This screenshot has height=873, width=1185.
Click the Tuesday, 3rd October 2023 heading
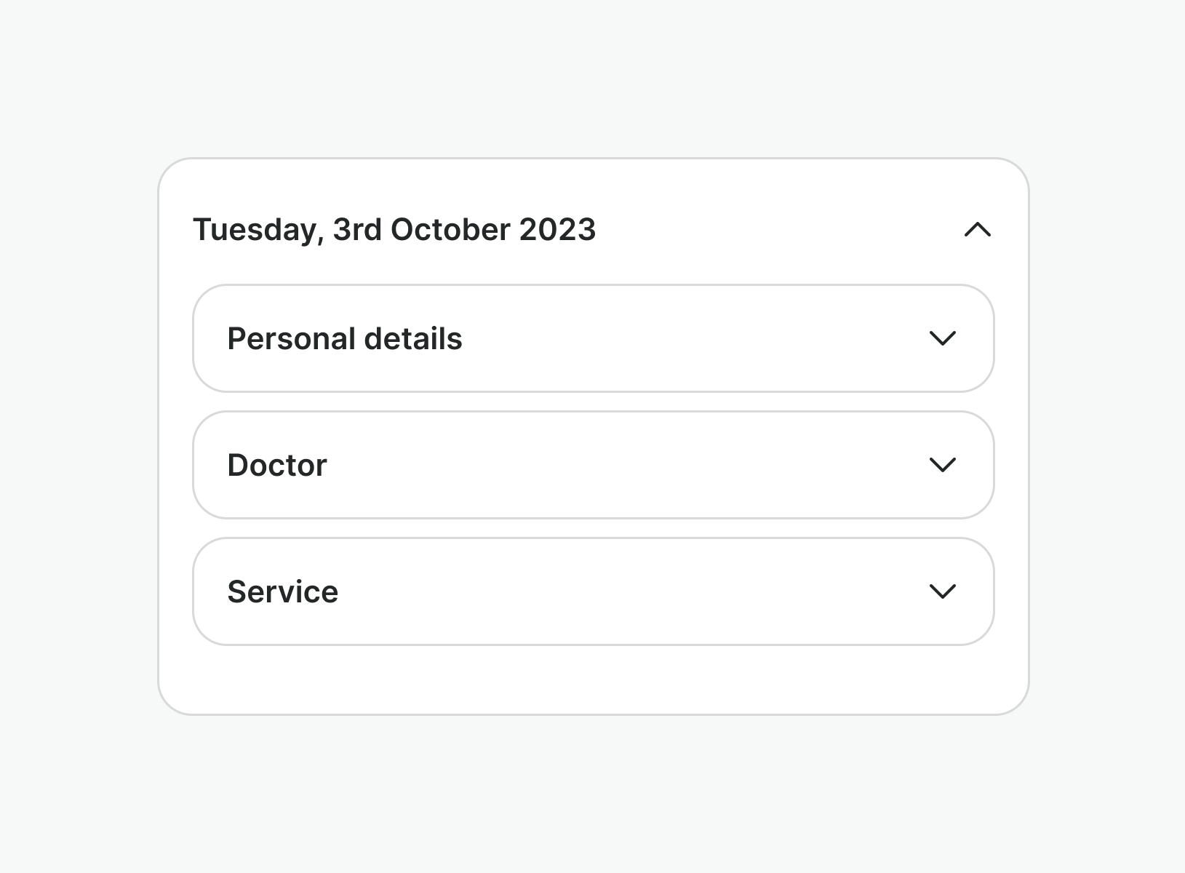[x=394, y=230]
